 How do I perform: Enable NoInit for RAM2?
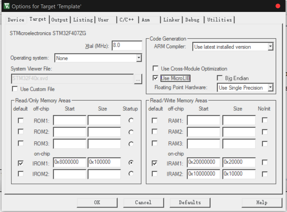pos(265,132)
